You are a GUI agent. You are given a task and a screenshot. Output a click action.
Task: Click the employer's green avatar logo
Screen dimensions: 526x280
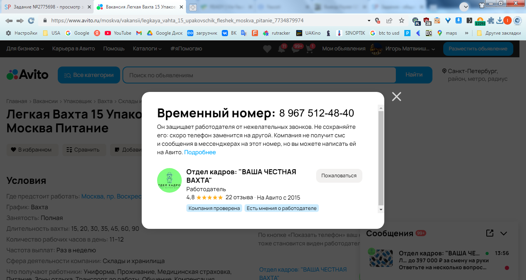coord(169,180)
